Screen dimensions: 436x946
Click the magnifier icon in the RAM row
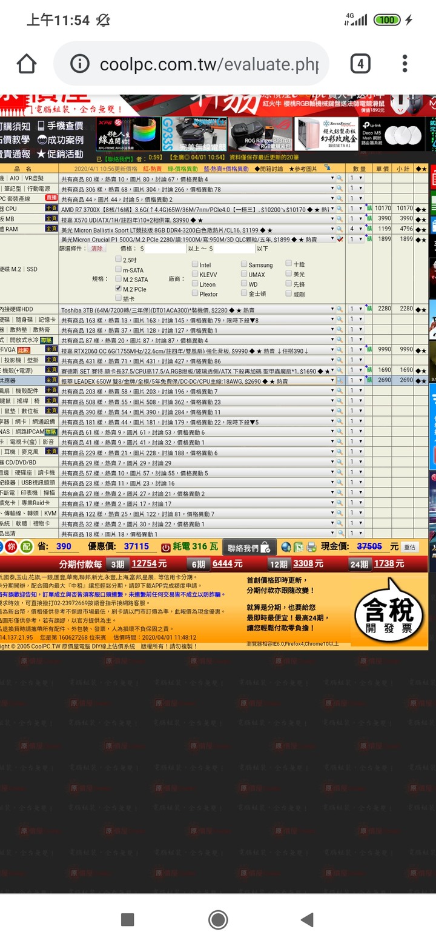click(340, 229)
